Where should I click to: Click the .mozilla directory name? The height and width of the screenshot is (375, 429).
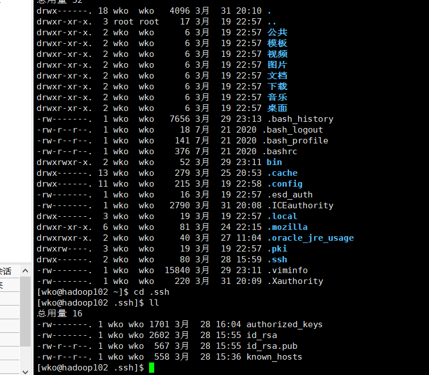point(287,227)
